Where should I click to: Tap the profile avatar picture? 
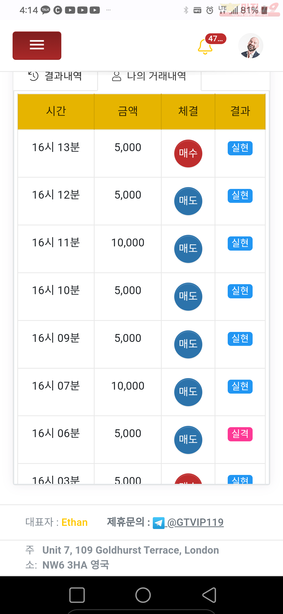point(251,46)
